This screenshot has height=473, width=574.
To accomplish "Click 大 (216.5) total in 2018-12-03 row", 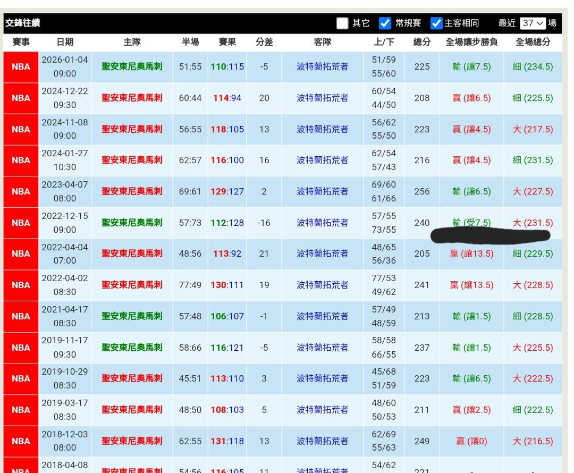I will [x=533, y=441].
